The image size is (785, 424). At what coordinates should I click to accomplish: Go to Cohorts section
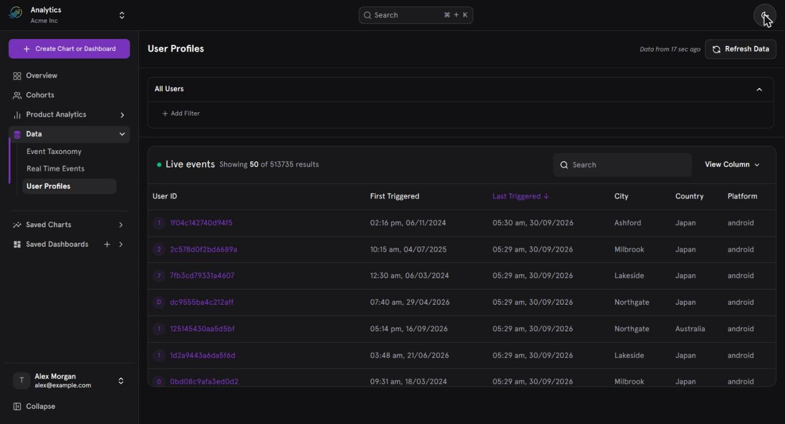tap(40, 95)
